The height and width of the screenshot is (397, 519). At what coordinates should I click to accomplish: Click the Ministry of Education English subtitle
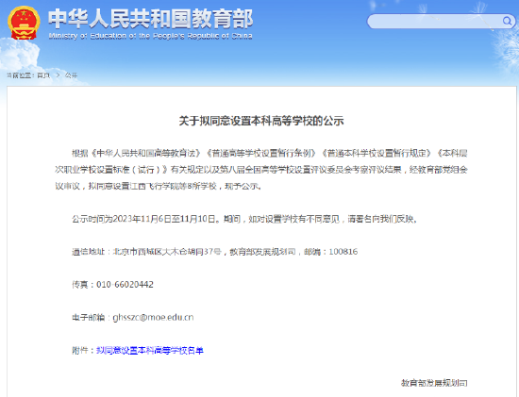pyautogui.click(x=151, y=36)
